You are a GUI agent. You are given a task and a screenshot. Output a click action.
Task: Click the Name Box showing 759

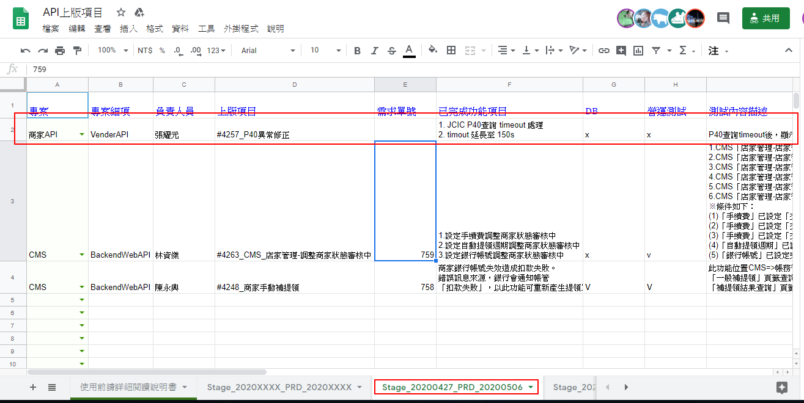(39, 69)
